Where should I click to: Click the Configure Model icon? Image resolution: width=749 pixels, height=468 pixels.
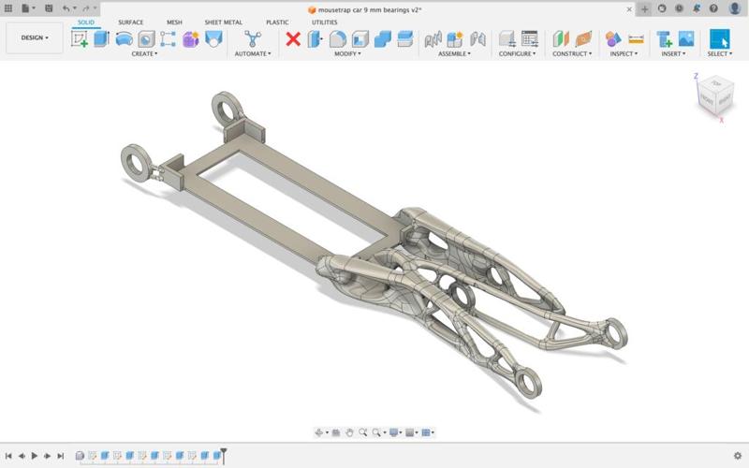coord(507,39)
